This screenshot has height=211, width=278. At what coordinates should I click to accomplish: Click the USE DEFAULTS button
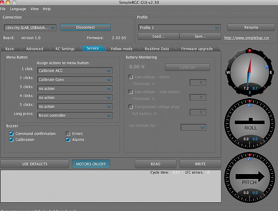(35, 164)
